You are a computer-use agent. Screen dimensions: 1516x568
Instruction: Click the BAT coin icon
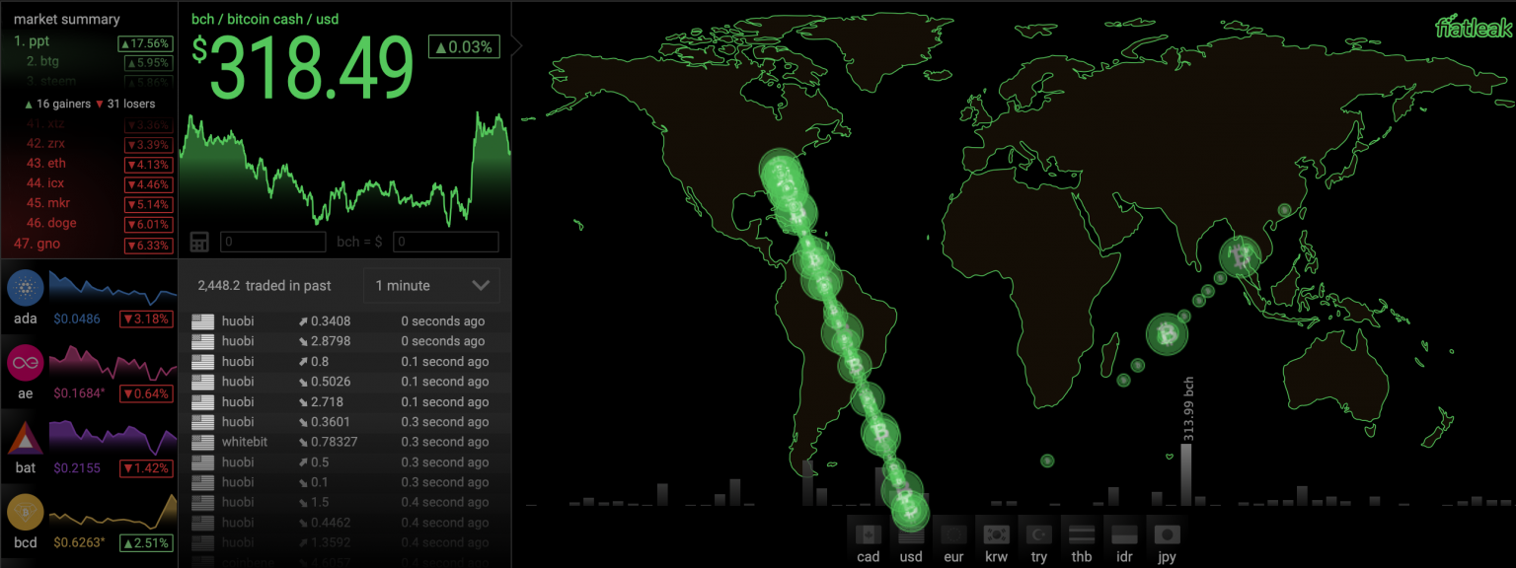coord(25,439)
